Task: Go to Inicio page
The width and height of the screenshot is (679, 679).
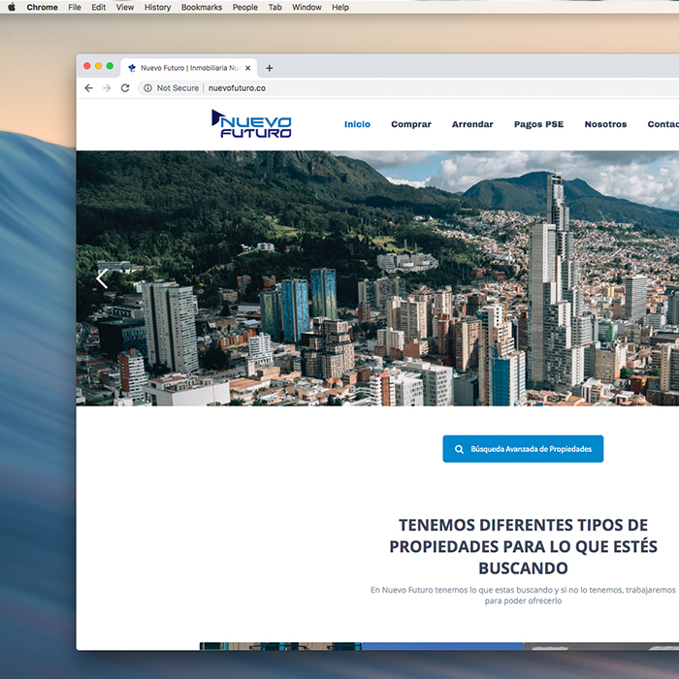Action: (357, 124)
